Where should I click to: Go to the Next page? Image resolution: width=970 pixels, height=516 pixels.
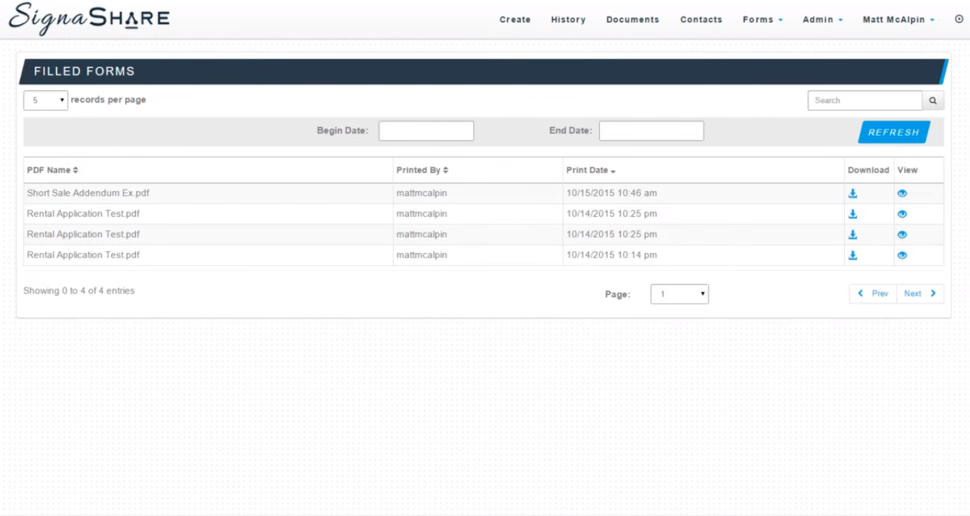[920, 294]
